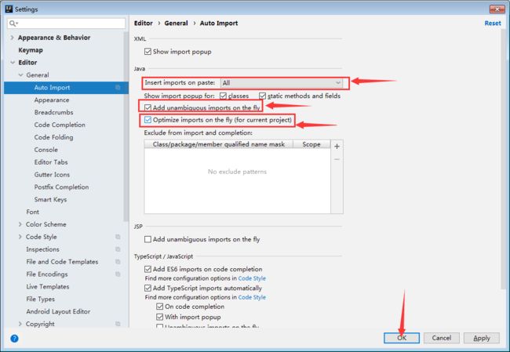Open Postfix Completion settings
The height and width of the screenshot is (352, 510).
(x=61, y=187)
